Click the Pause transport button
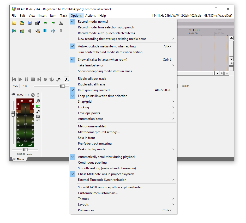The image size is (246, 223). point(27,79)
